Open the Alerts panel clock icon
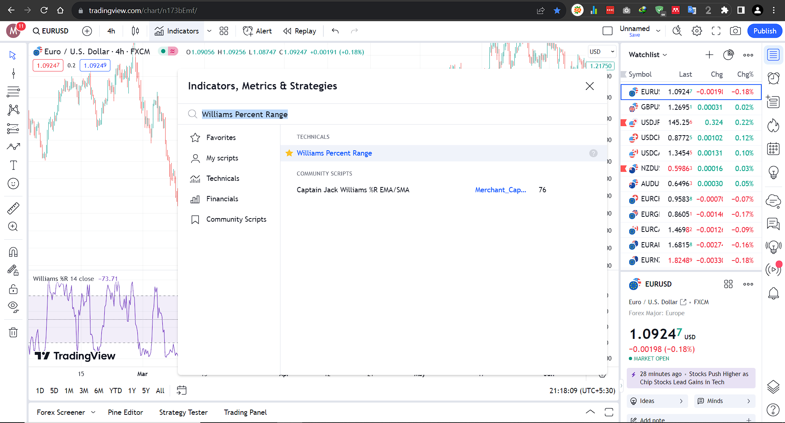785x423 pixels. pyautogui.click(x=773, y=78)
